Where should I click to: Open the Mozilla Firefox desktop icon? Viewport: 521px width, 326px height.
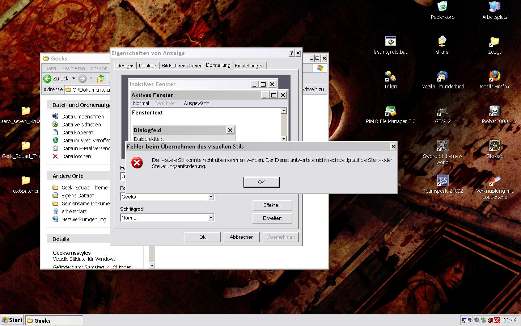[x=494, y=77]
